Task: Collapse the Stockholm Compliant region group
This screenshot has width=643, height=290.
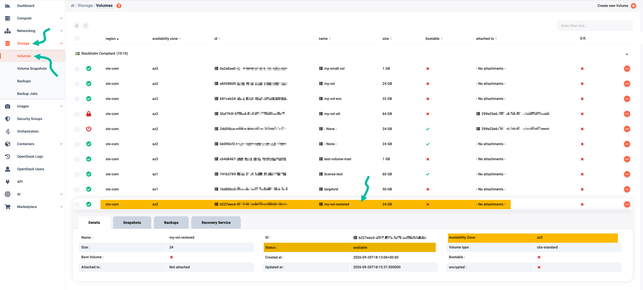Action: pos(627,54)
